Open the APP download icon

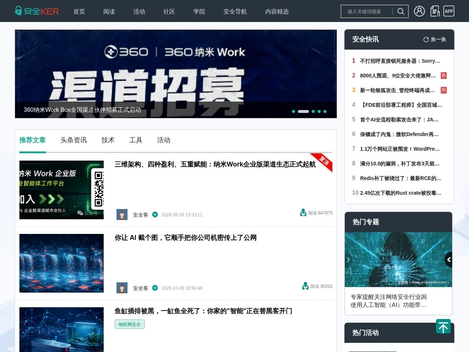pyautogui.click(x=449, y=11)
